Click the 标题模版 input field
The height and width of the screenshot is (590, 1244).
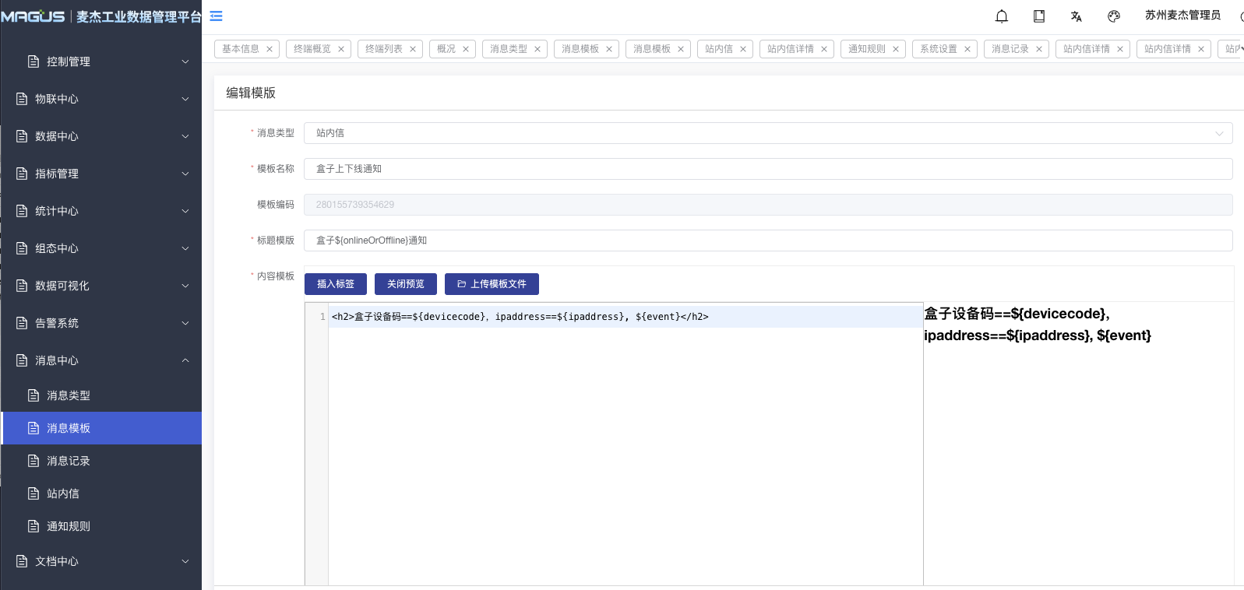768,241
